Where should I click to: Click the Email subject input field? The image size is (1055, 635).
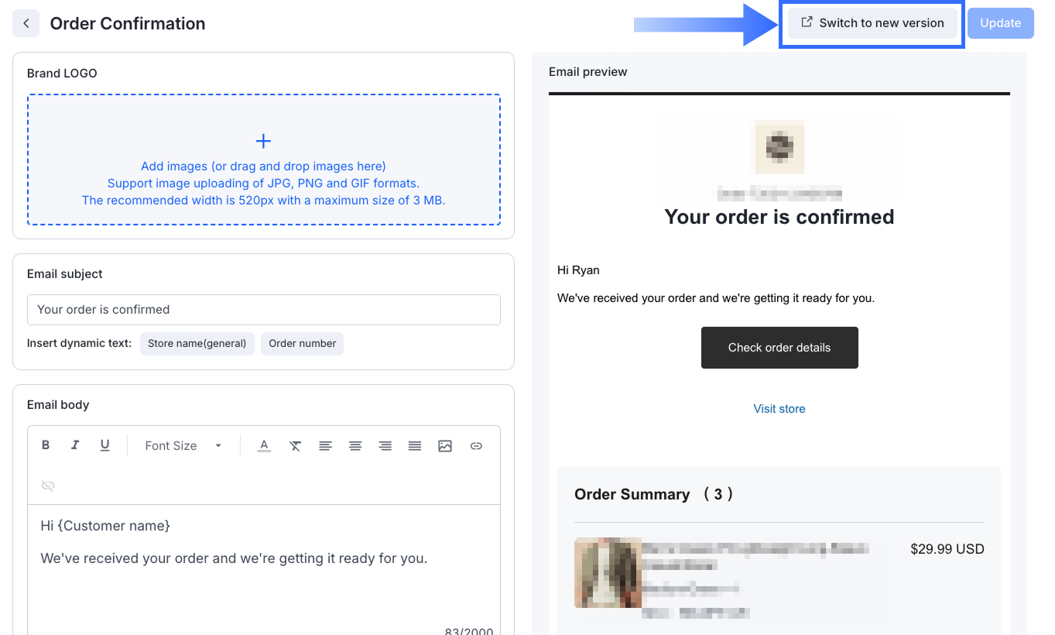[263, 310]
